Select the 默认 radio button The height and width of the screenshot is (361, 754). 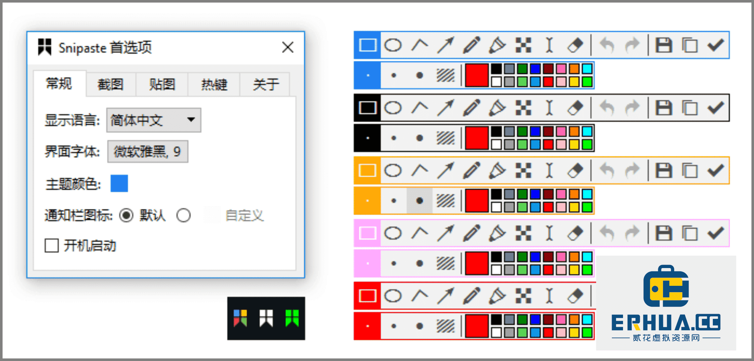tap(126, 215)
